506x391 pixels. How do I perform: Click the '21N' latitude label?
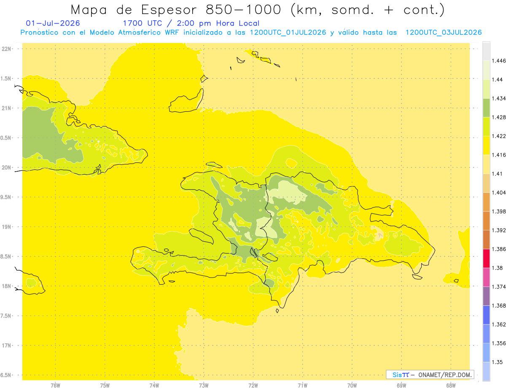click(6, 108)
